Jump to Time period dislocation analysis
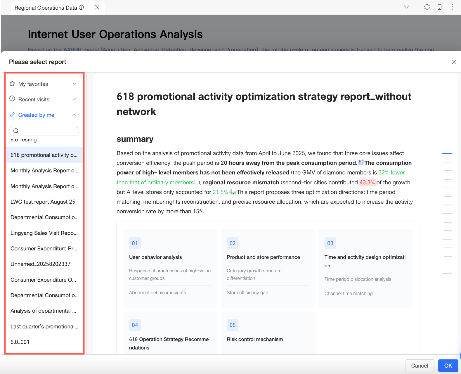Screen dimensions: 461x374 click(x=358, y=279)
